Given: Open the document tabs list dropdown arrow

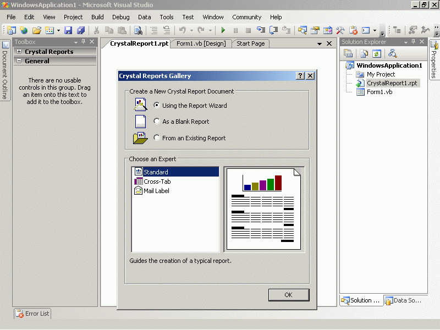Looking at the screenshot, I should [320, 44].
